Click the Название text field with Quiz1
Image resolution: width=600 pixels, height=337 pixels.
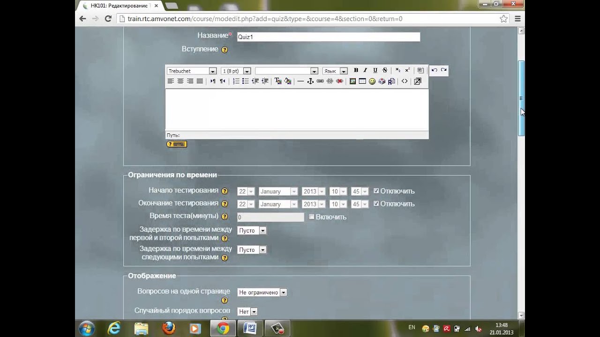coord(328,37)
